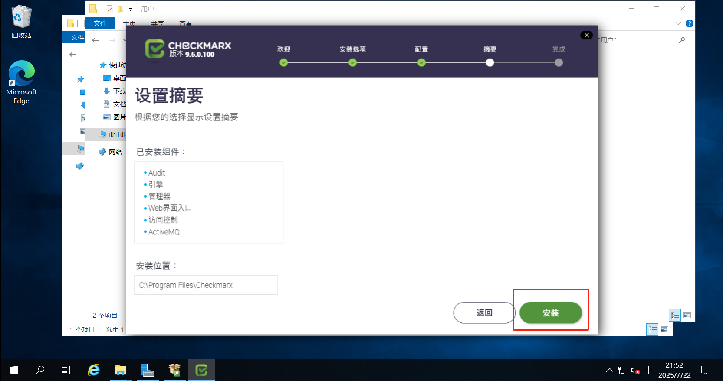Select 图片 in Explorer sidebar
The height and width of the screenshot is (381, 723).
click(115, 117)
